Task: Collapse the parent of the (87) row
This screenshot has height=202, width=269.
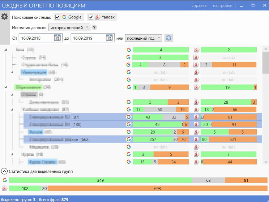Action: (12, 109)
